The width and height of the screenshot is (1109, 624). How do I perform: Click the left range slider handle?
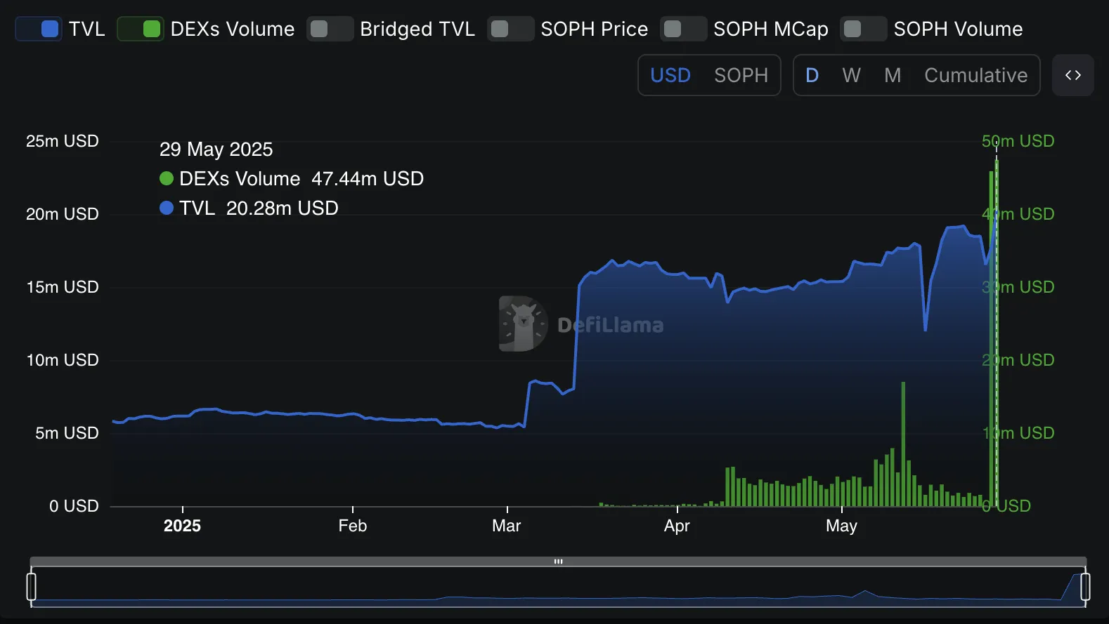[31, 586]
